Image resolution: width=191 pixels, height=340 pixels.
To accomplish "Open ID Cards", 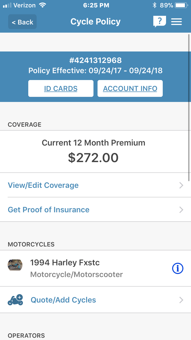I will click(61, 89).
